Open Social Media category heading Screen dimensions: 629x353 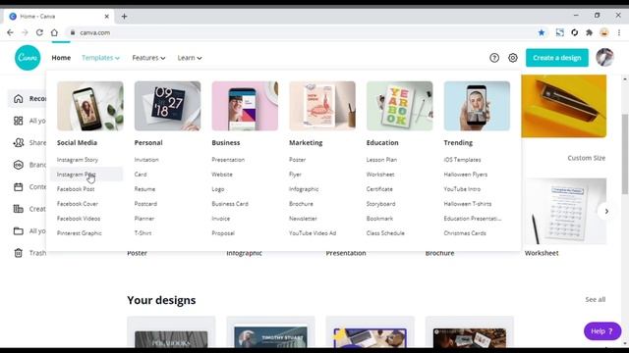(x=77, y=142)
